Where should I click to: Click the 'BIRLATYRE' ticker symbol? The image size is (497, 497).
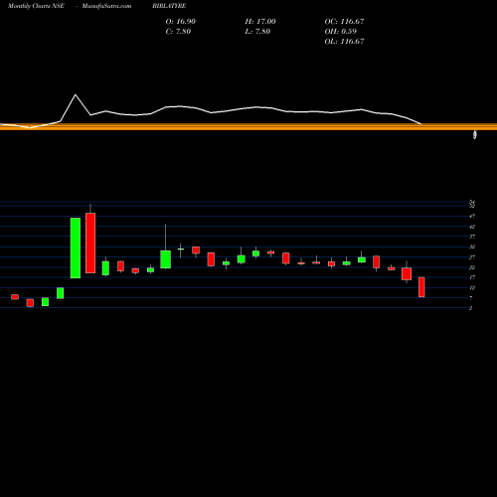pos(169,6)
